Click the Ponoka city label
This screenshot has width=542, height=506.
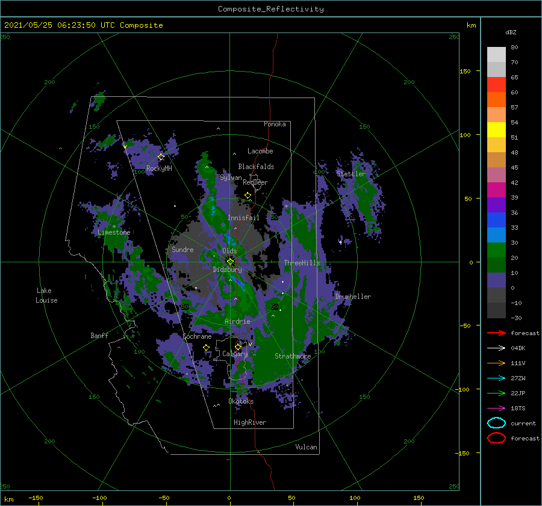[x=275, y=124]
